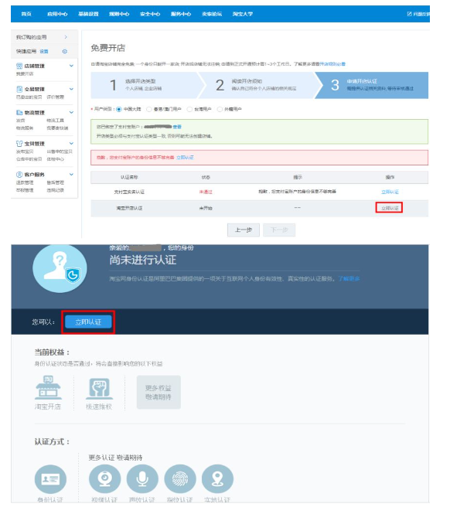The width and height of the screenshot is (450, 514).
Task: Click the blue 立即认证 button
Action: coord(88,322)
